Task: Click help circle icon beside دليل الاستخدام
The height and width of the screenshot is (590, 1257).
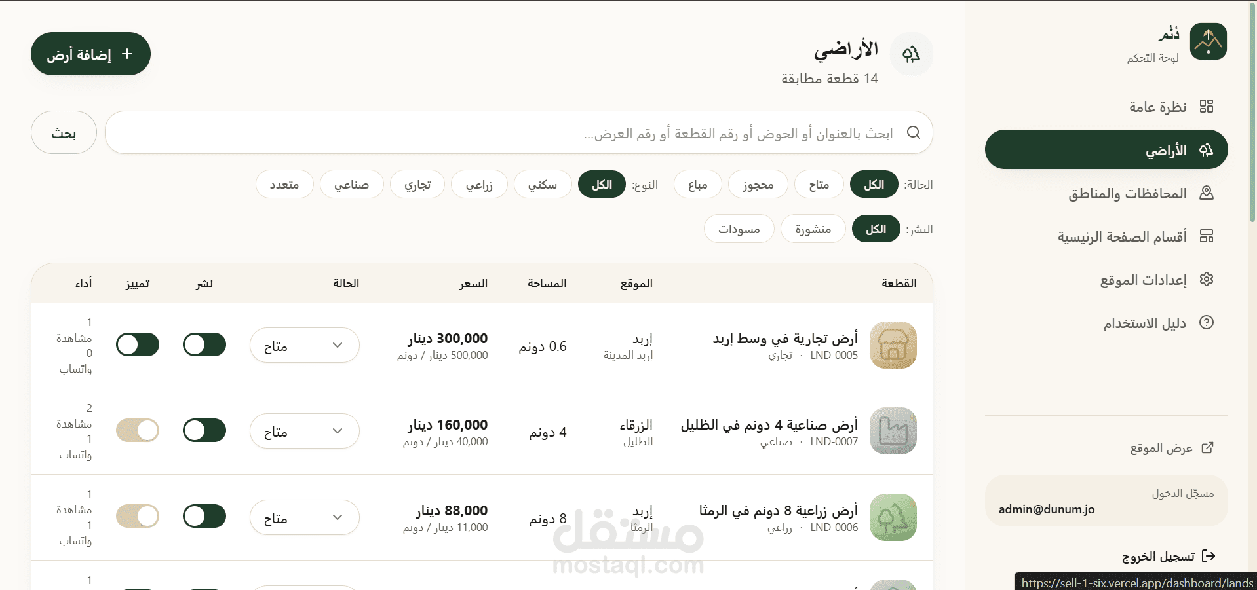Action: tap(1206, 322)
